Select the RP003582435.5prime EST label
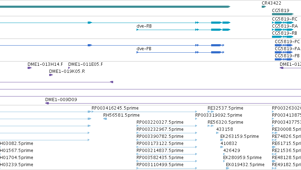Viewport: 301px width, 170px height. [160, 158]
